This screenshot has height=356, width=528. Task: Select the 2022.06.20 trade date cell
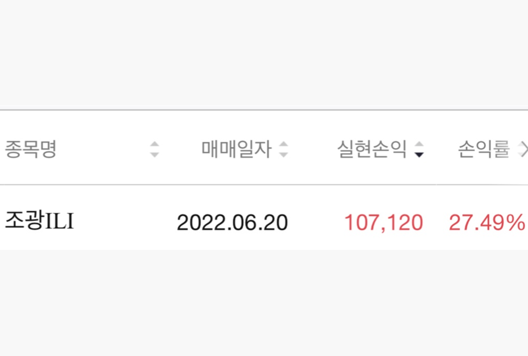coord(232,223)
